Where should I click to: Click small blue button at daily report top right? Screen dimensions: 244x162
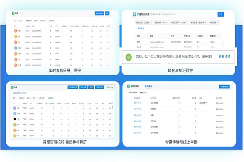click(x=107, y=13)
